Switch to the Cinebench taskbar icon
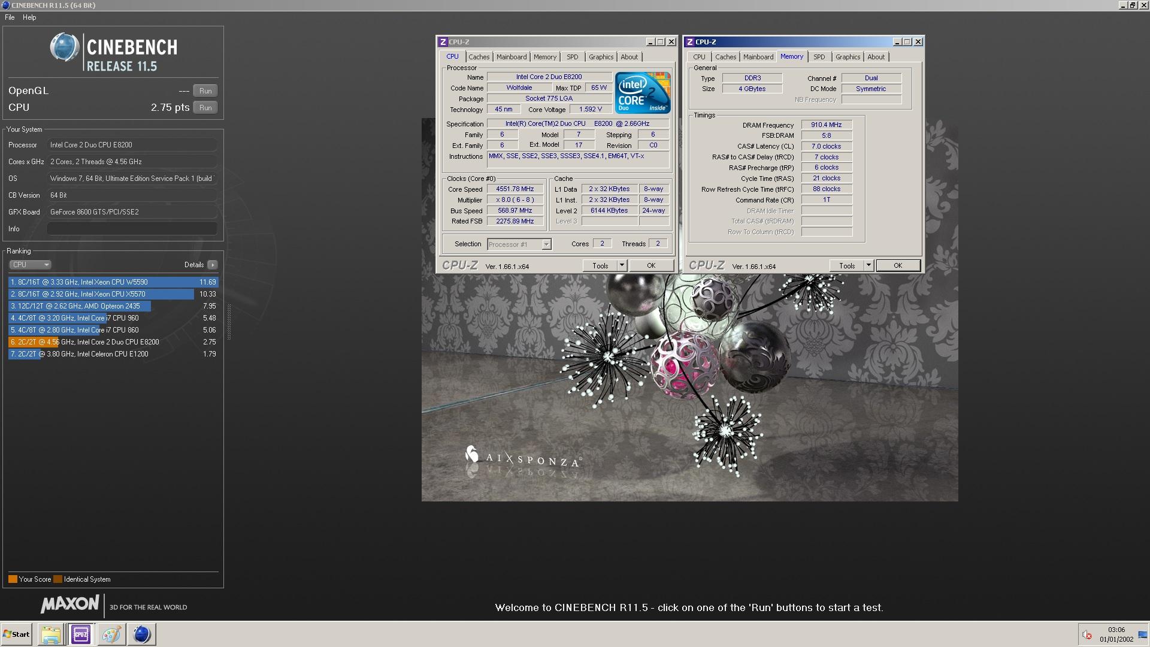The width and height of the screenshot is (1150, 647). (142, 634)
